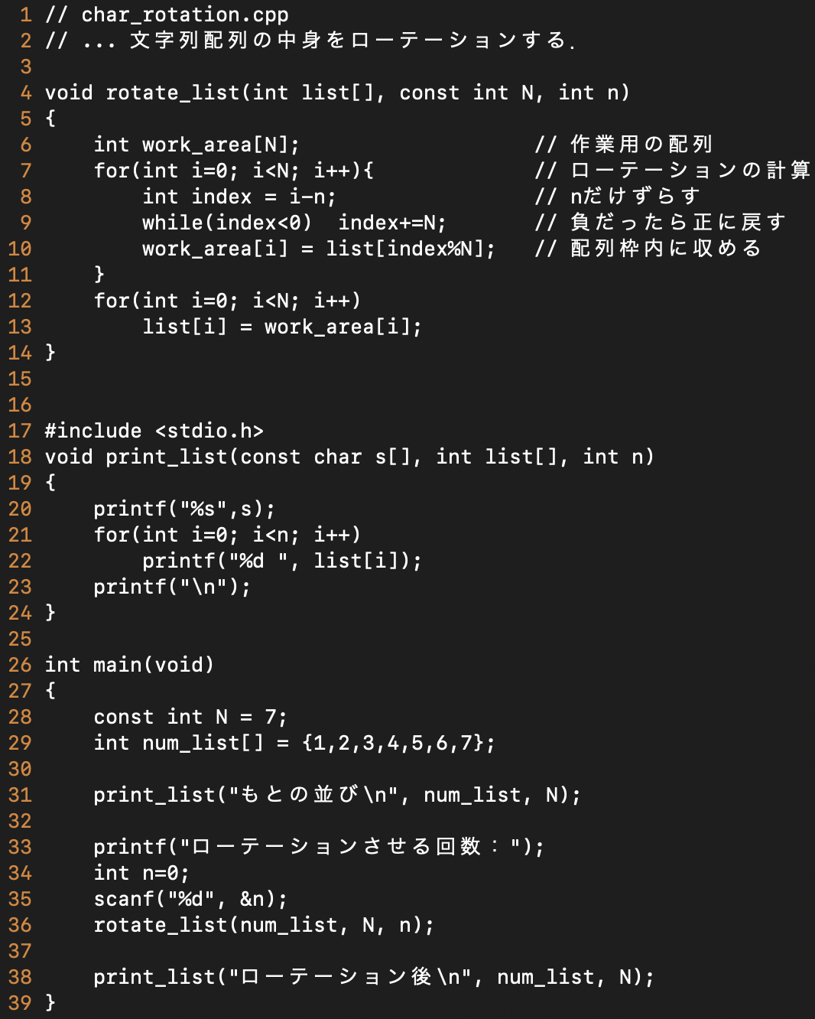Click the rotate_list(num_list, N, n) call
This screenshot has height=1019, width=815.
264,925
